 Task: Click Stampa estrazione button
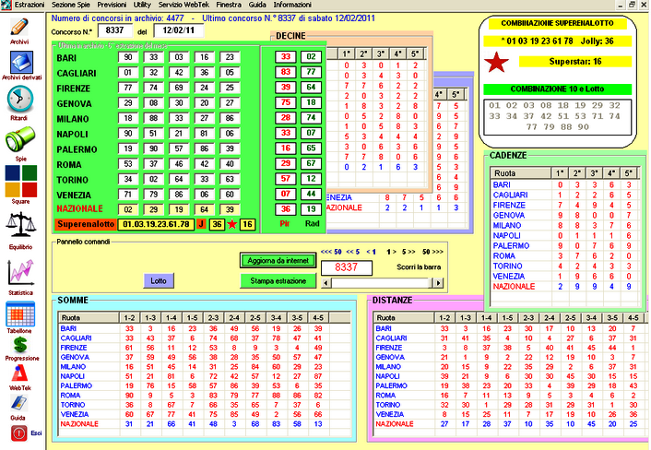(278, 281)
